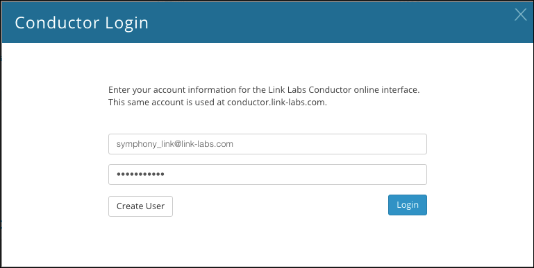This screenshot has width=534, height=268.
Task: Click the "Link Labs Conductor" words in the description
Action: click(x=310, y=90)
